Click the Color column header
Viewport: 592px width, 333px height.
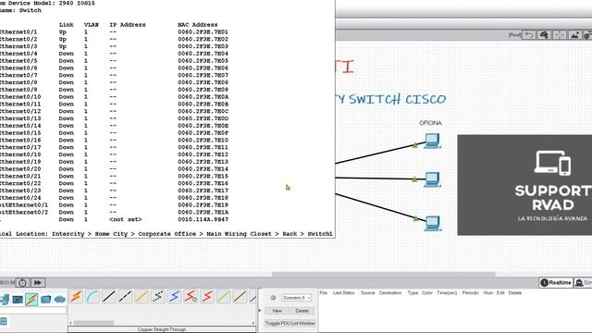click(x=427, y=292)
